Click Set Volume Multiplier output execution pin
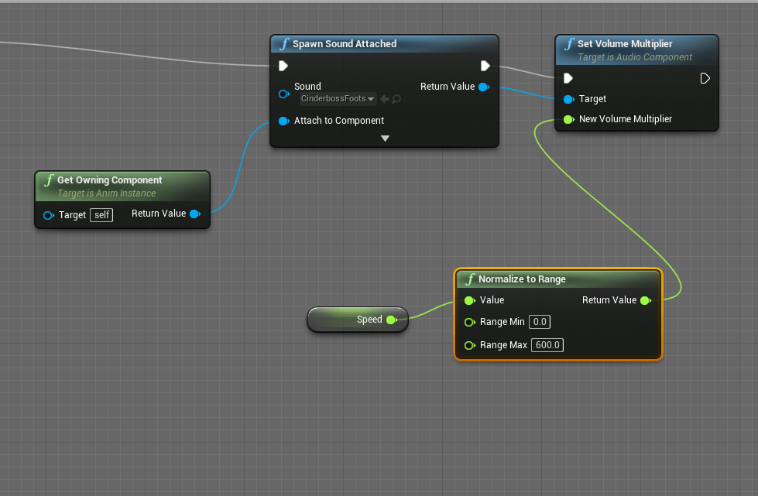The width and height of the screenshot is (758, 496). click(705, 78)
